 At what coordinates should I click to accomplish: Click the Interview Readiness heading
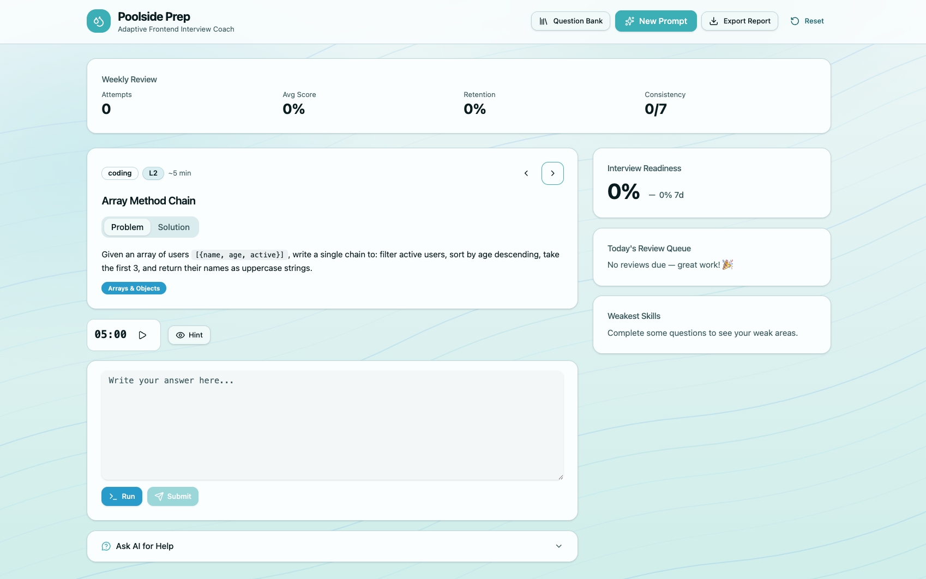tap(644, 168)
